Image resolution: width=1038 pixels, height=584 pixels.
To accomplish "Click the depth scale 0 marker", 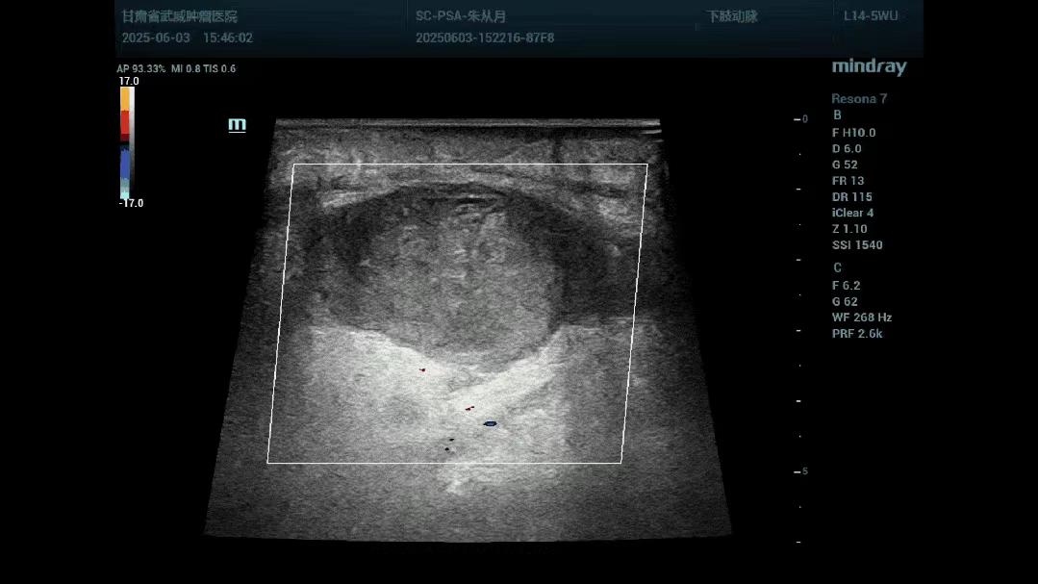I will pos(804,119).
